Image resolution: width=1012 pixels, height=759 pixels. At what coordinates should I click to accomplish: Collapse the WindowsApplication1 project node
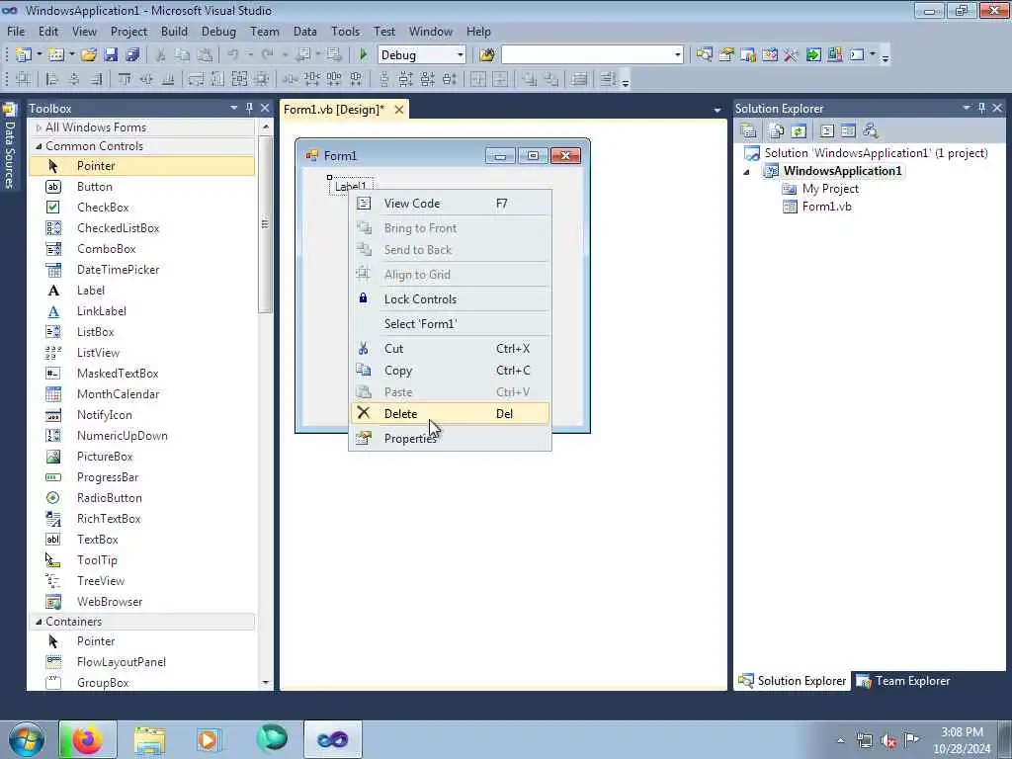coord(747,172)
